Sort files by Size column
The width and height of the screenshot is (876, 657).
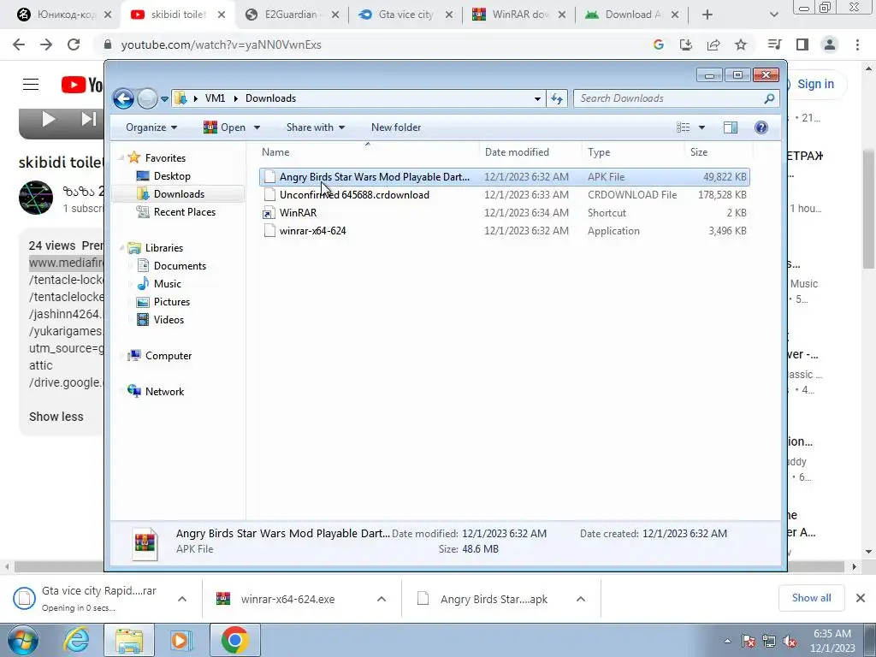pyautogui.click(x=719, y=152)
